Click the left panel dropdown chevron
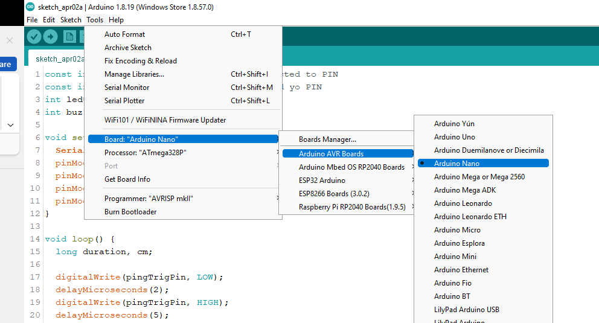The width and height of the screenshot is (599, 323). [11, 125]
